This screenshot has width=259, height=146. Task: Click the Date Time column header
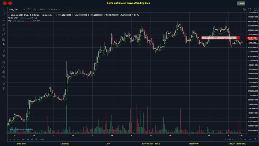[22, 144]
